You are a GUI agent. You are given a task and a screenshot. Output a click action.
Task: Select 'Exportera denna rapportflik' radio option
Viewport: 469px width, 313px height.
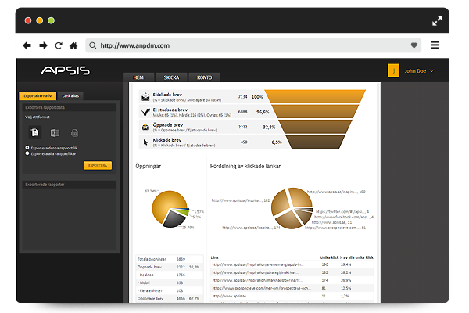coord(27,147)
